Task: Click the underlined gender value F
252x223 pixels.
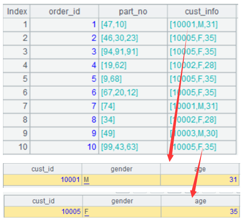Action: [x=86, y=212]
